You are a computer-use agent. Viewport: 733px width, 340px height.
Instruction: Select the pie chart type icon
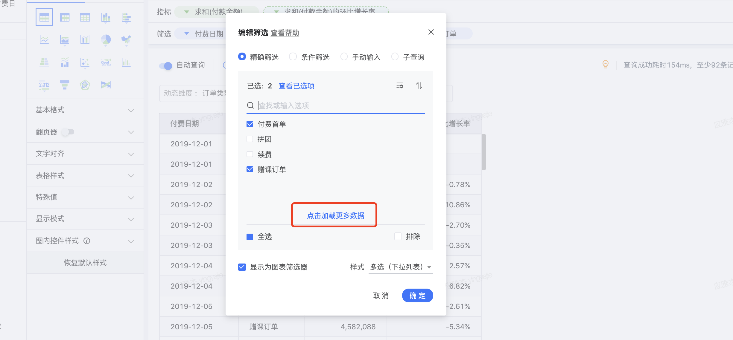tap(106, 39)
